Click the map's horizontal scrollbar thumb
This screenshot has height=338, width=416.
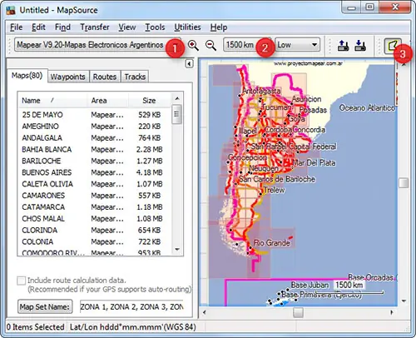[x=298, y=312]
